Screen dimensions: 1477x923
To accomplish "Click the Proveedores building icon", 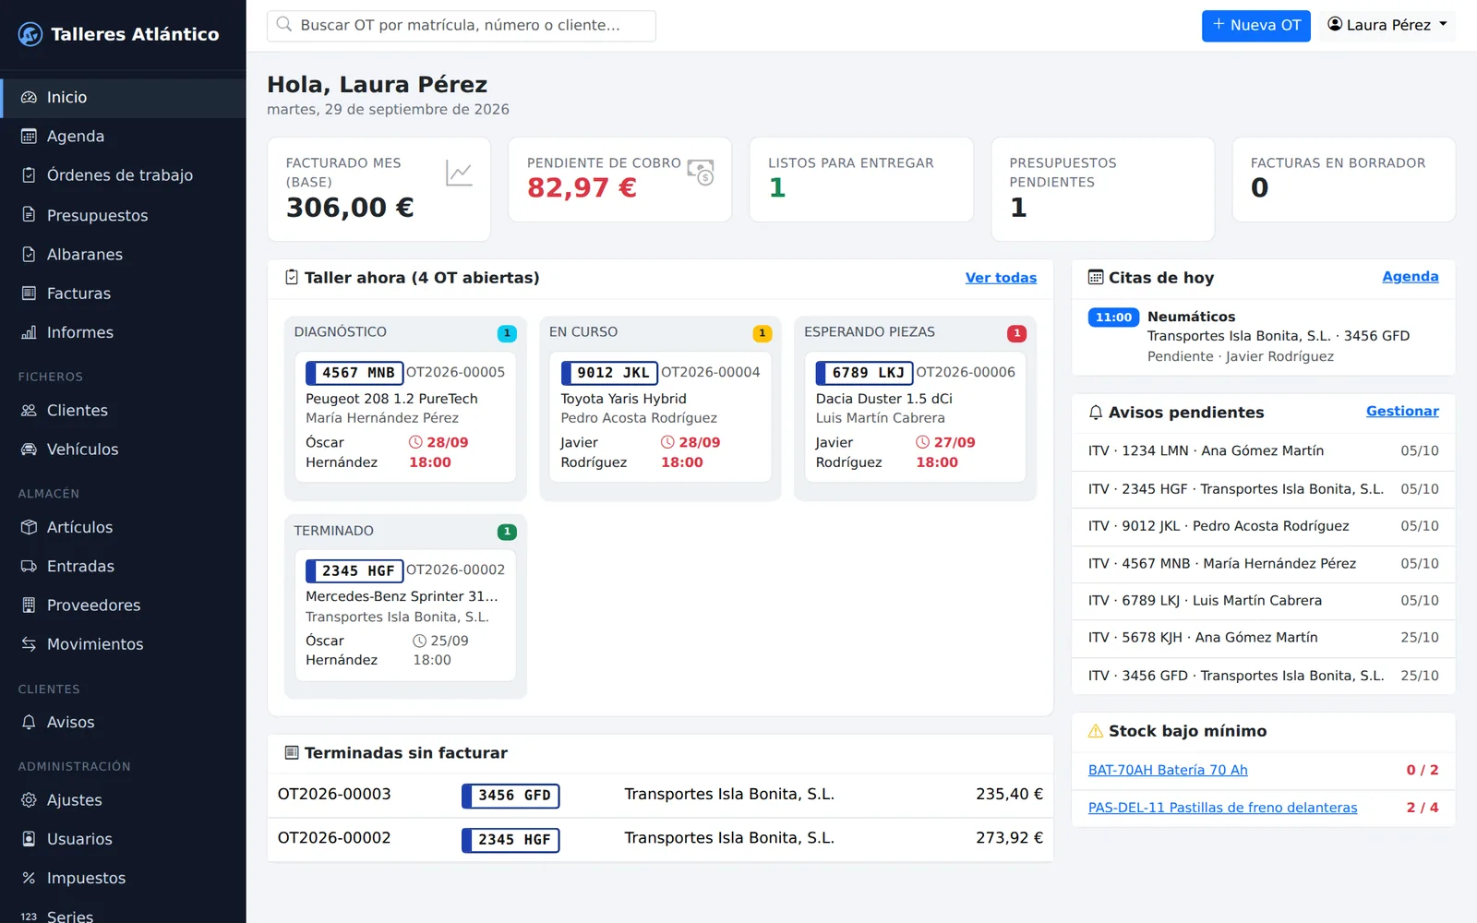I will [x=29, y=605].
